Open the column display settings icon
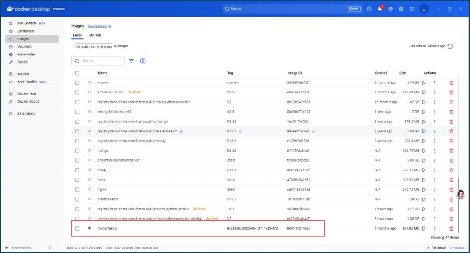This screenshot has height=253, width=470. pyautogui.click(x=143, y=61)
